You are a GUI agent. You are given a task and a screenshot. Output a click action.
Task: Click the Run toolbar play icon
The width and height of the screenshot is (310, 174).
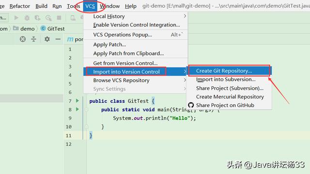[16, 18]
